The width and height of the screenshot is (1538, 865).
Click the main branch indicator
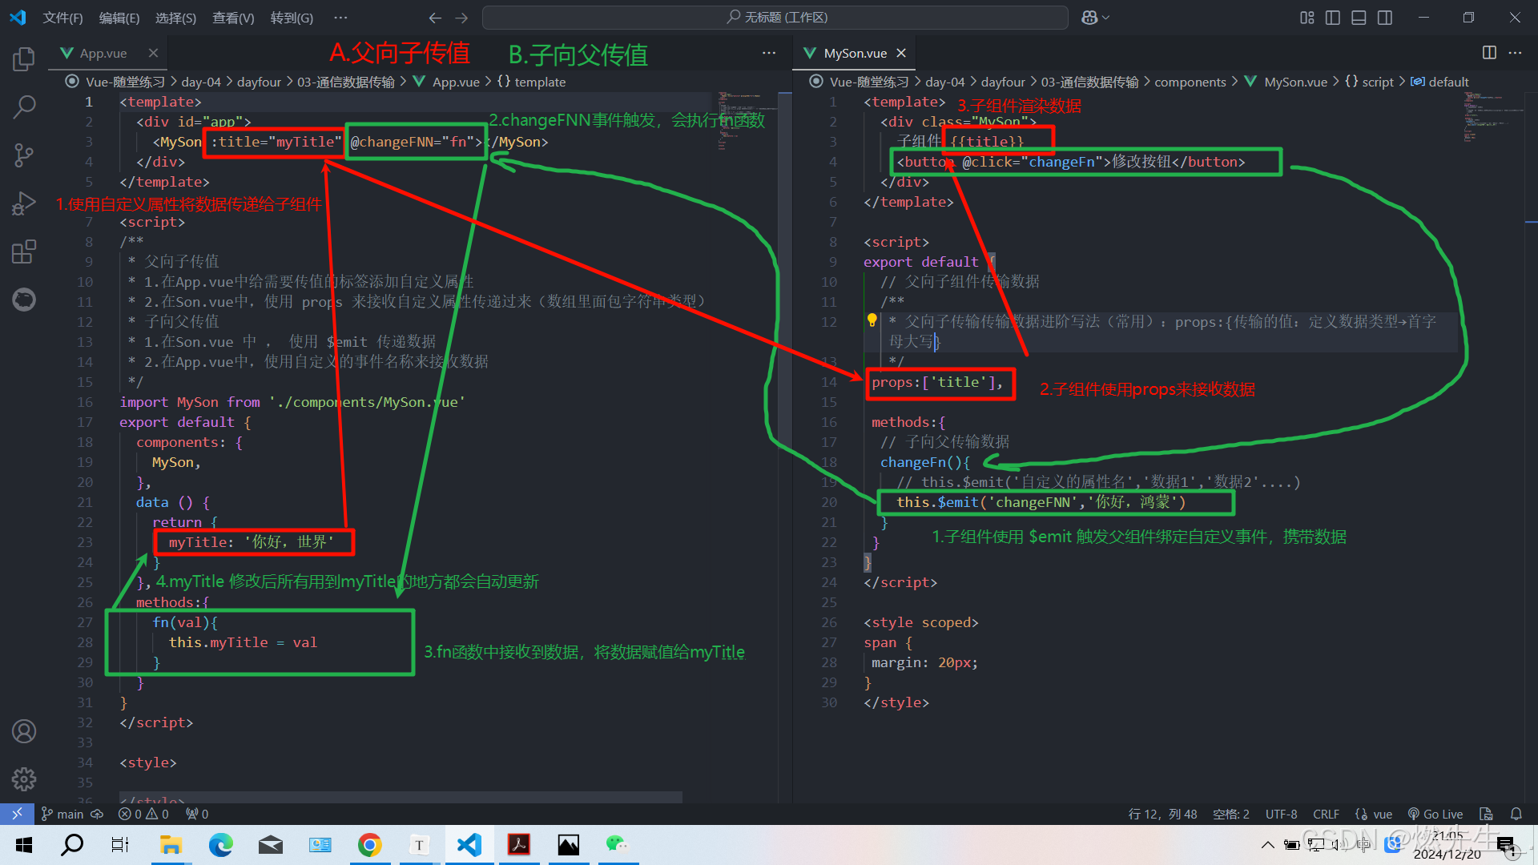[61, 814]
